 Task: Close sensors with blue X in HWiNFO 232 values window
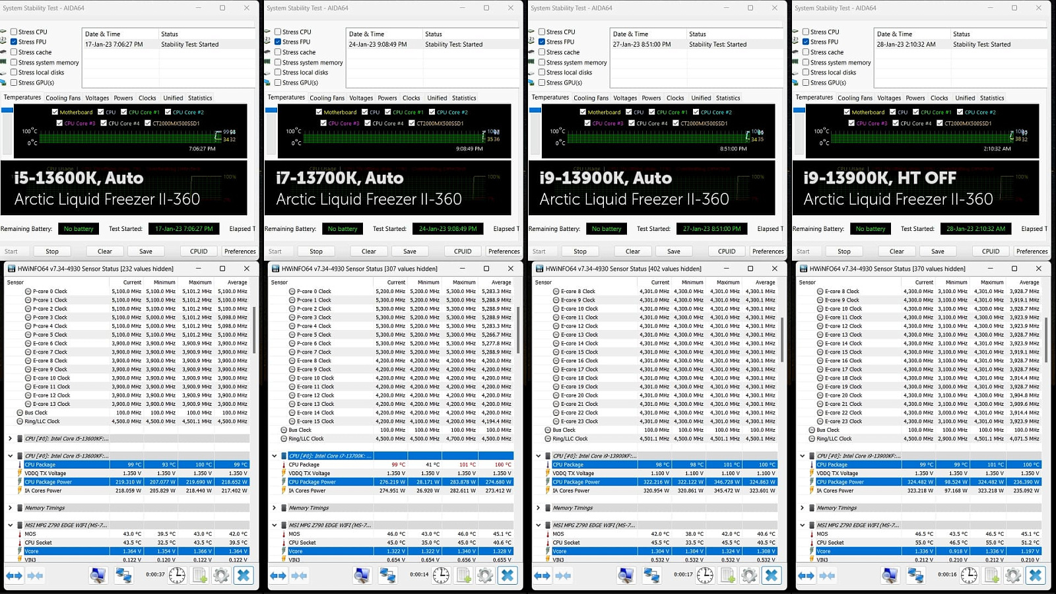click(x=244, y=576)
